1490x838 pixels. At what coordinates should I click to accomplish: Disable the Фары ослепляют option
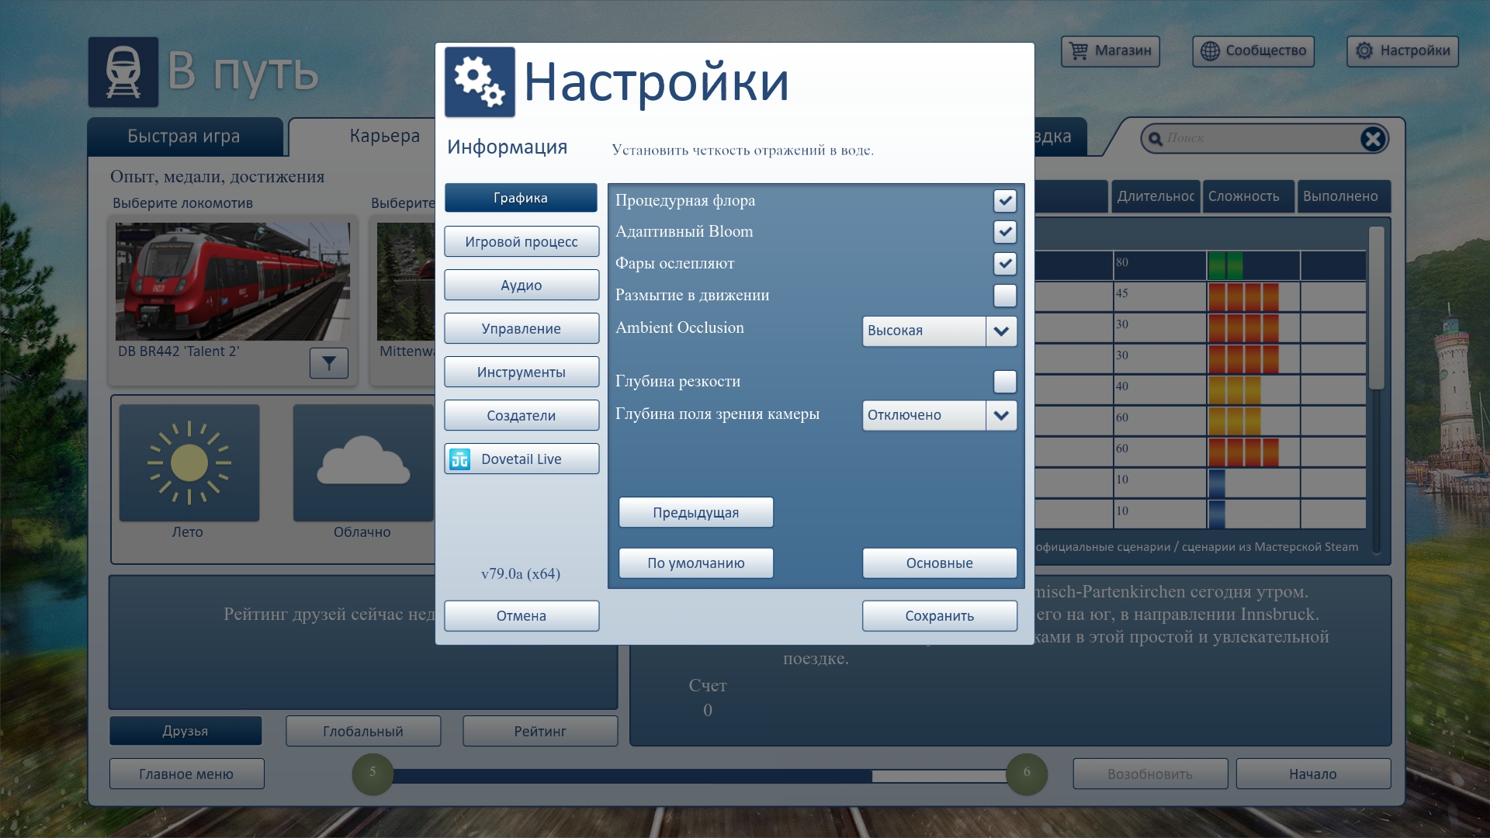pyautogui.click(x=1005, y=264)
